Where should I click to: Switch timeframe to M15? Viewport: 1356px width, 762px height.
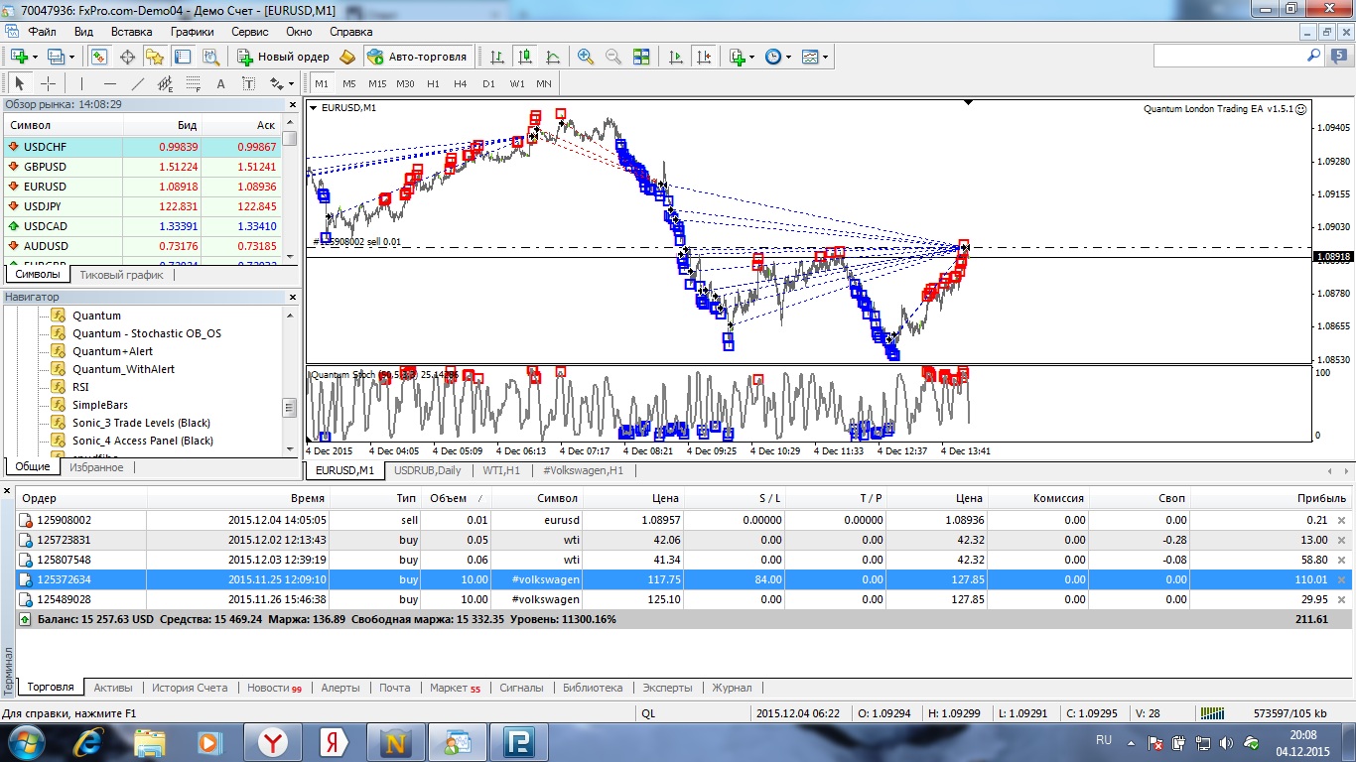pos(377,83)
